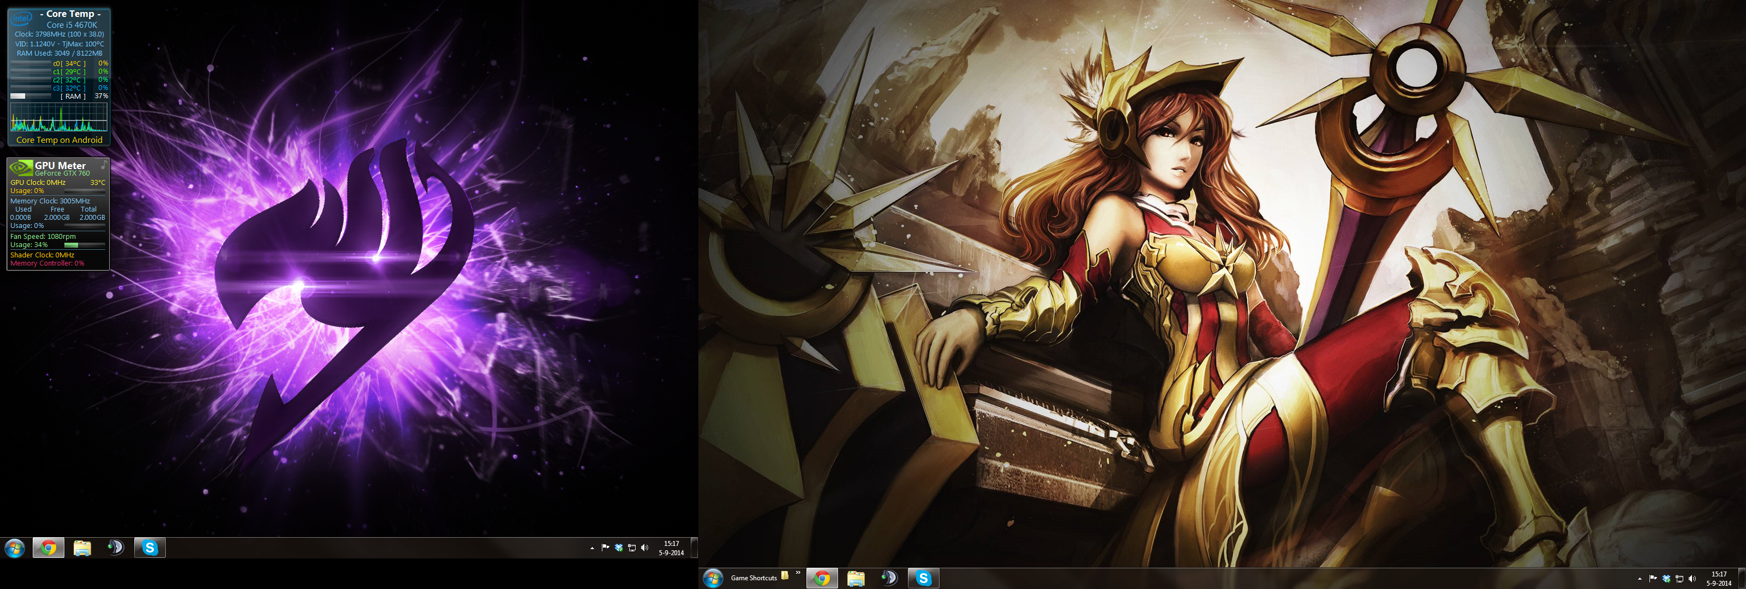Click the Game Shortcuts toolbar label

(x=754, y=578)
